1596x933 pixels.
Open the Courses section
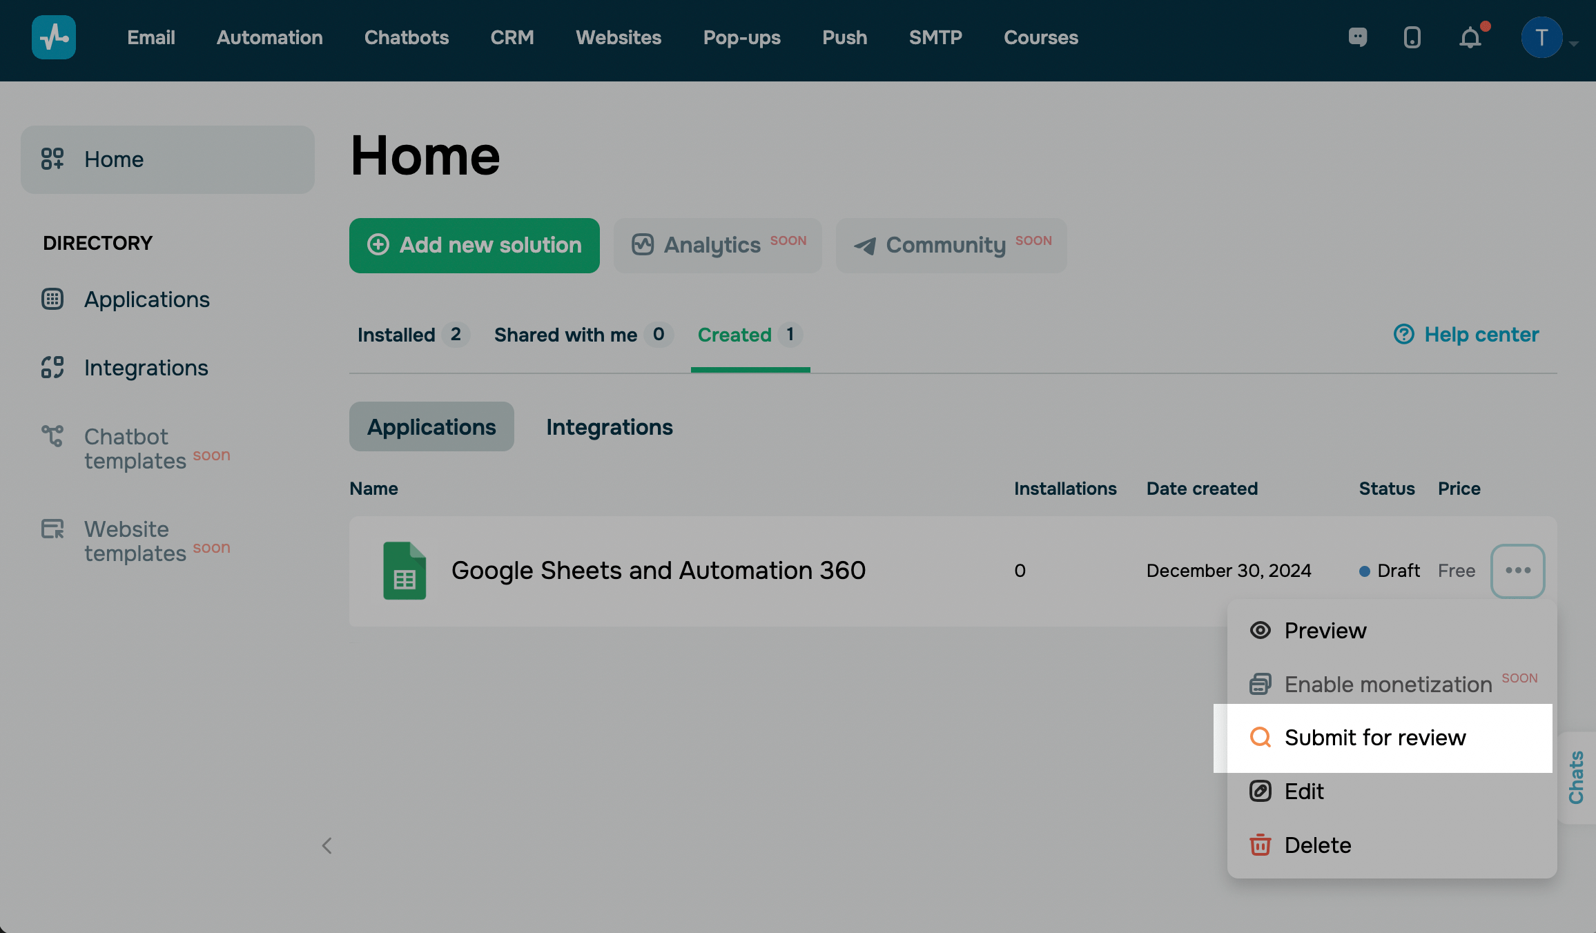[1041, 37]
